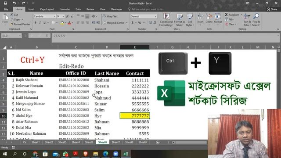This screenshot has height=158, width=281.
Task: Click the Undo arrow icon
Action: pos(14,3)
